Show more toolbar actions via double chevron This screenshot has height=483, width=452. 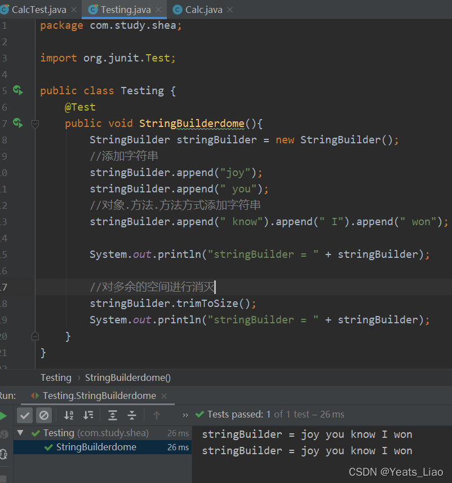(185, 415)
